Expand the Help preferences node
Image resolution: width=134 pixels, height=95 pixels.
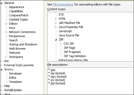click(1, 86)
